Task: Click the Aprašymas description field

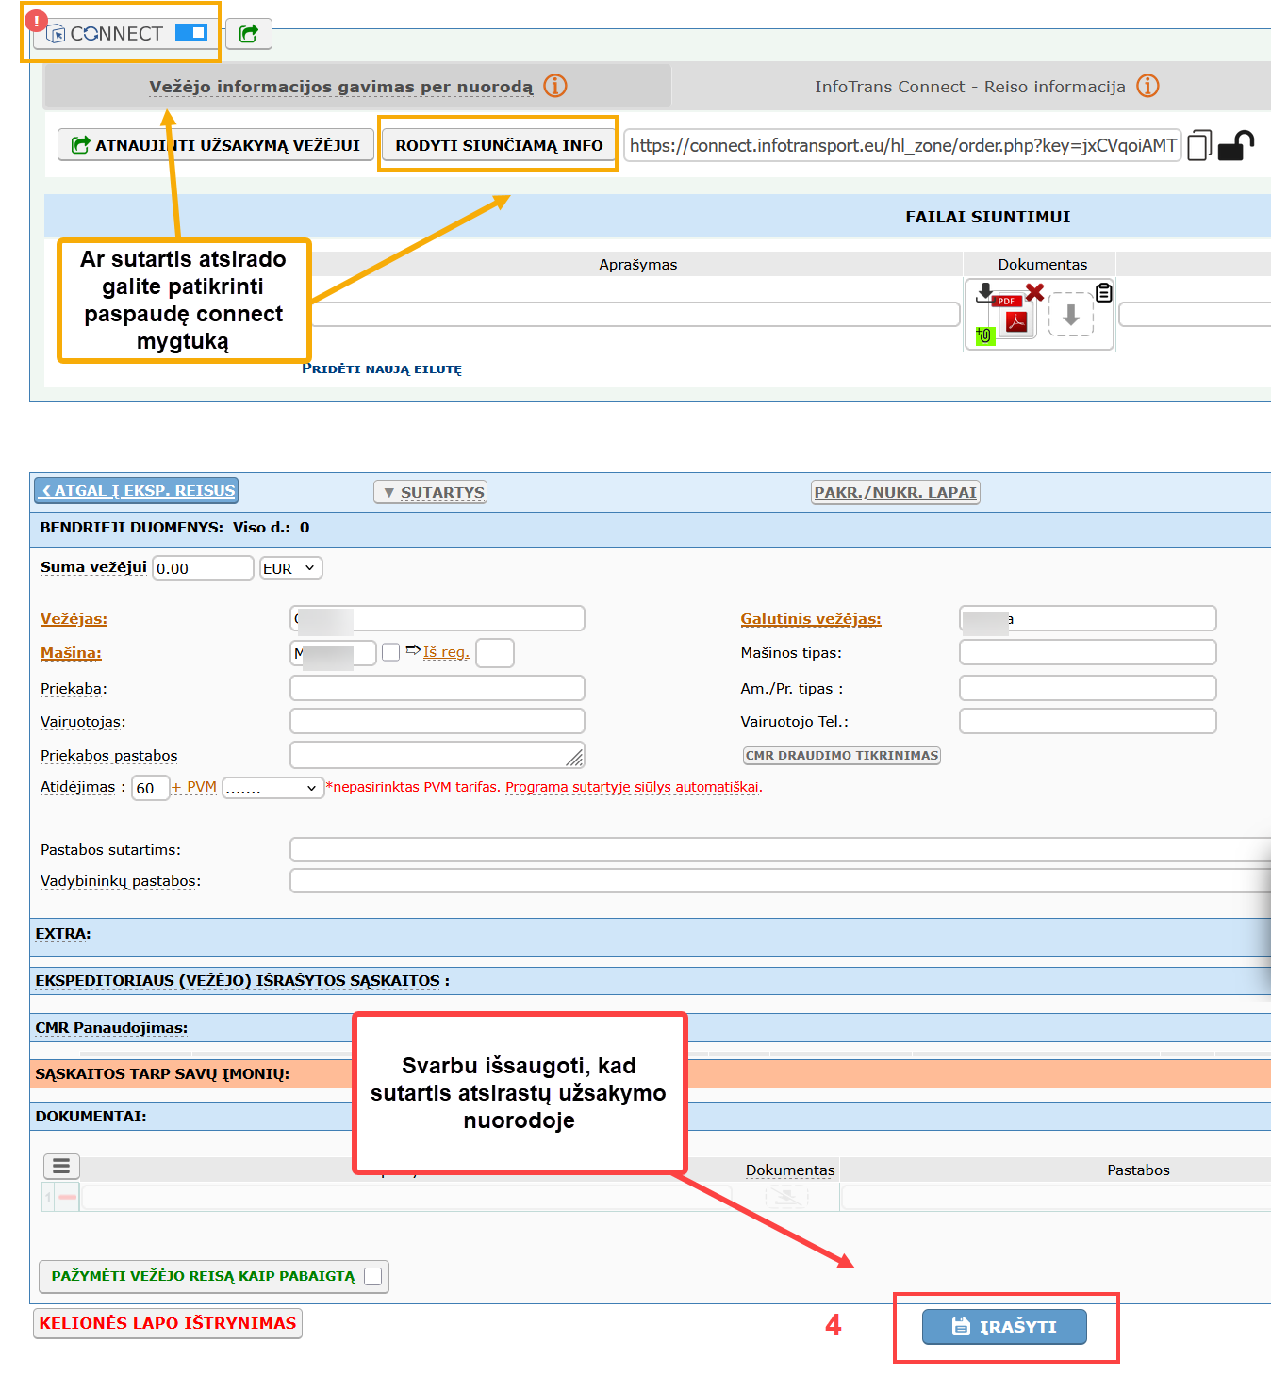Action: point(635,314)
